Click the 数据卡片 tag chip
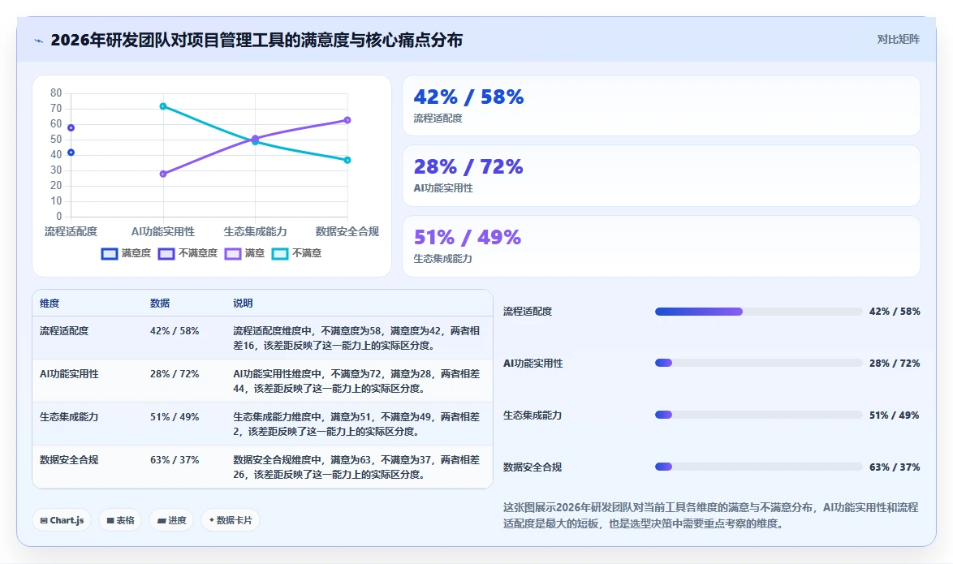The width and height of the screenshot is (953, 564). tap(231, 520)
